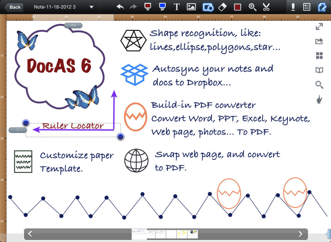Open the last page thumbnail in the strip
This screenshot has height=242, width=331.
[x=193, y=234]
